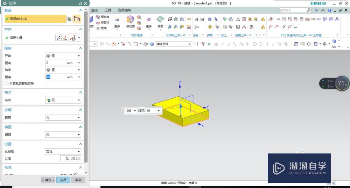Open the 渲染 ribbon tab
Viewport: 350px width, 188px height.
tap(94, 10)
